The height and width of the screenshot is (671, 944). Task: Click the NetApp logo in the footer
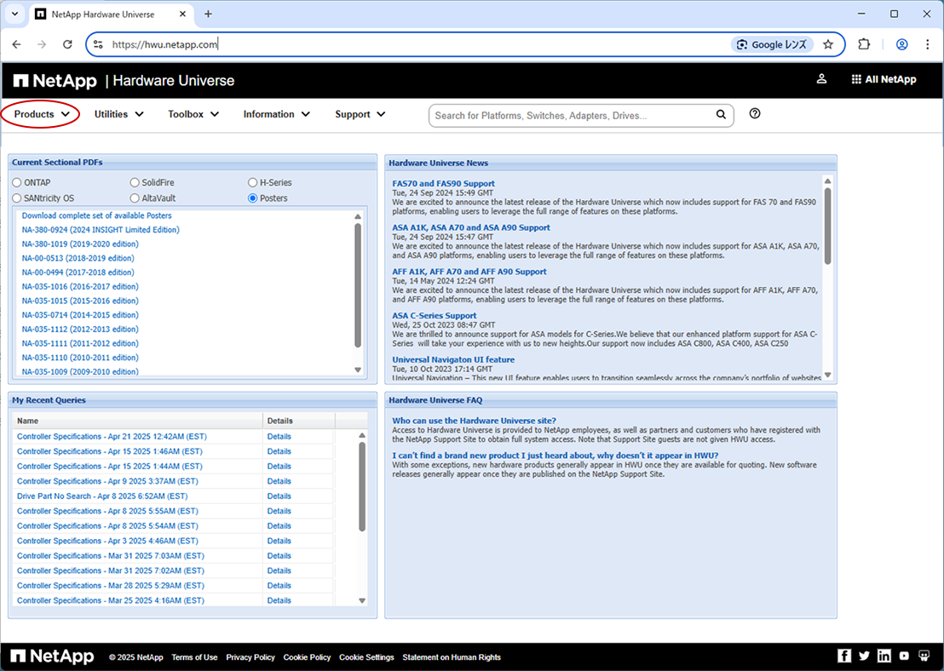pos(52,657)
